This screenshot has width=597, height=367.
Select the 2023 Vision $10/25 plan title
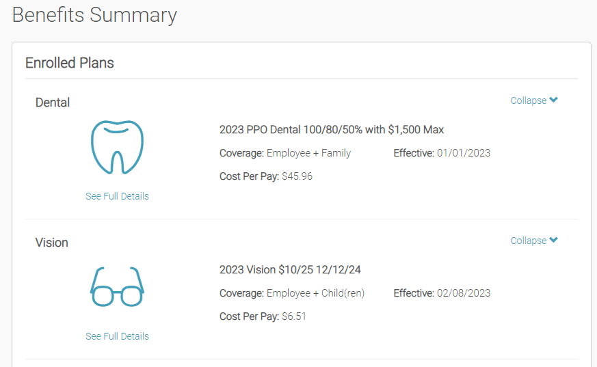pos(290,270)
